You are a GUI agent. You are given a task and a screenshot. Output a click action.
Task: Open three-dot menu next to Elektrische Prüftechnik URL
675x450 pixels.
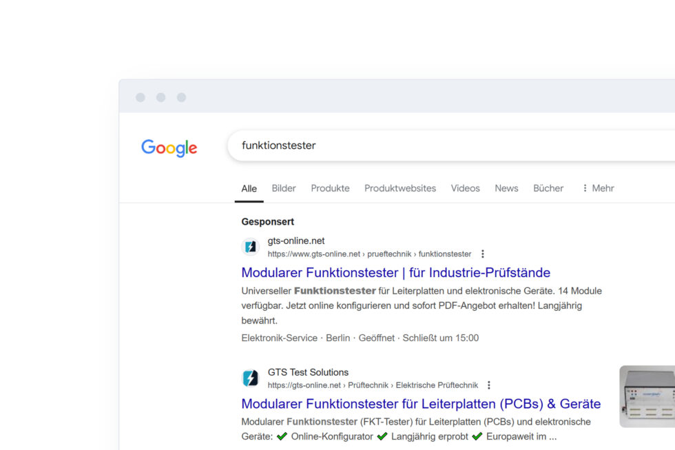(488, 385)
